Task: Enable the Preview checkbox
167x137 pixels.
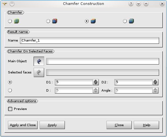Action: [10, 109]
